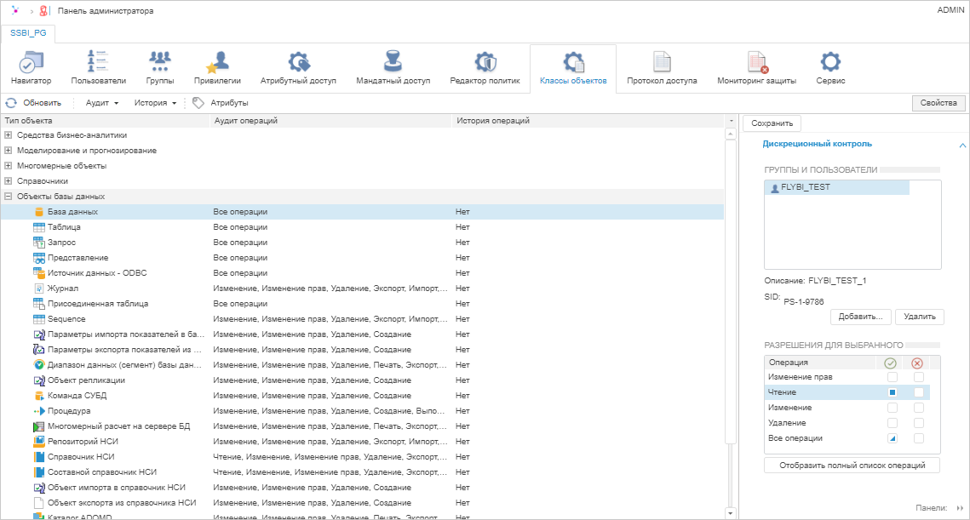970x520 pixels.
Task: Open the Privileges section icon
Action: pos(217,63)
